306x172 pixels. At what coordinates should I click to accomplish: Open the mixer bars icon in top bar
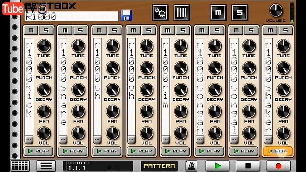click(x=182, y=13)
